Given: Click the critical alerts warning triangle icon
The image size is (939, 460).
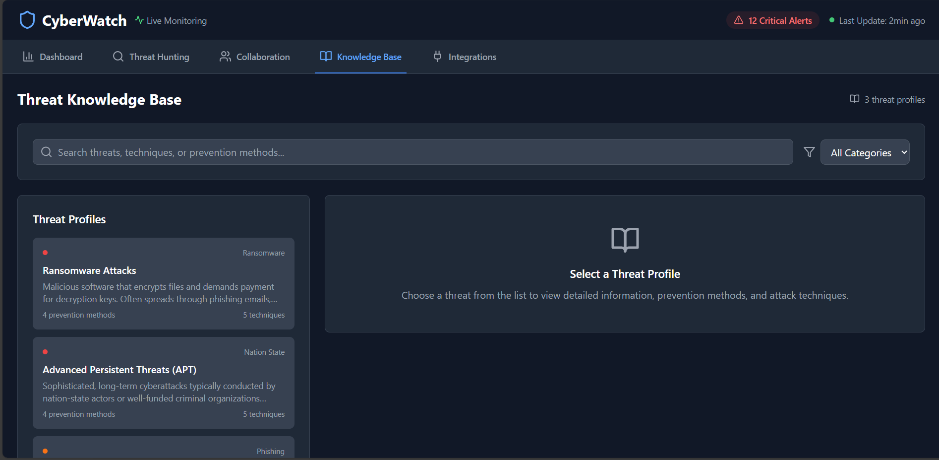Looking at the screenshot, I should click(x=739, y=20).
